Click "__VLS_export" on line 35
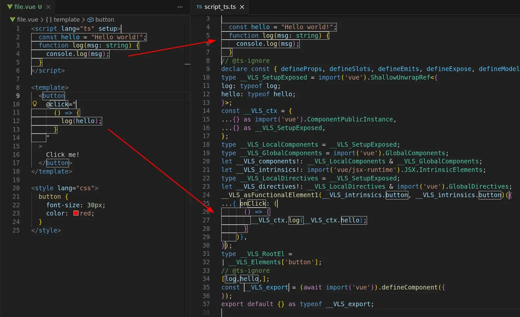Image resolution: width=520 pixels, height=317 pixels. pyautogui.click(x=266, y=287)
